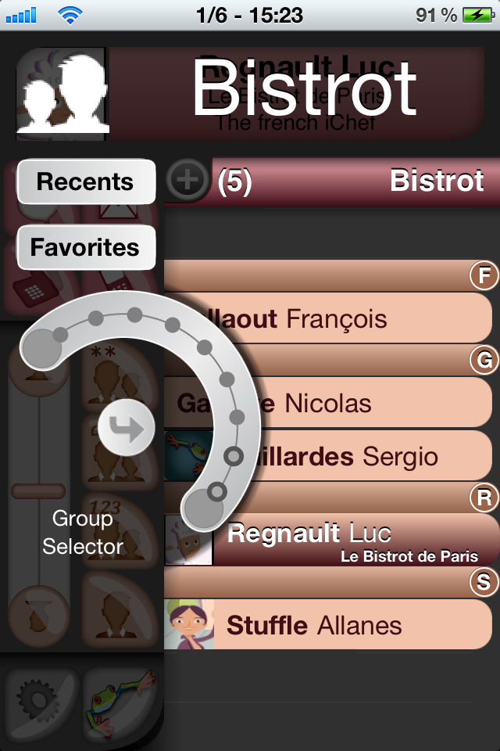Jump to the F section index badge
Image resolution: width=500 pixels, height=751 pixels.
484,275
